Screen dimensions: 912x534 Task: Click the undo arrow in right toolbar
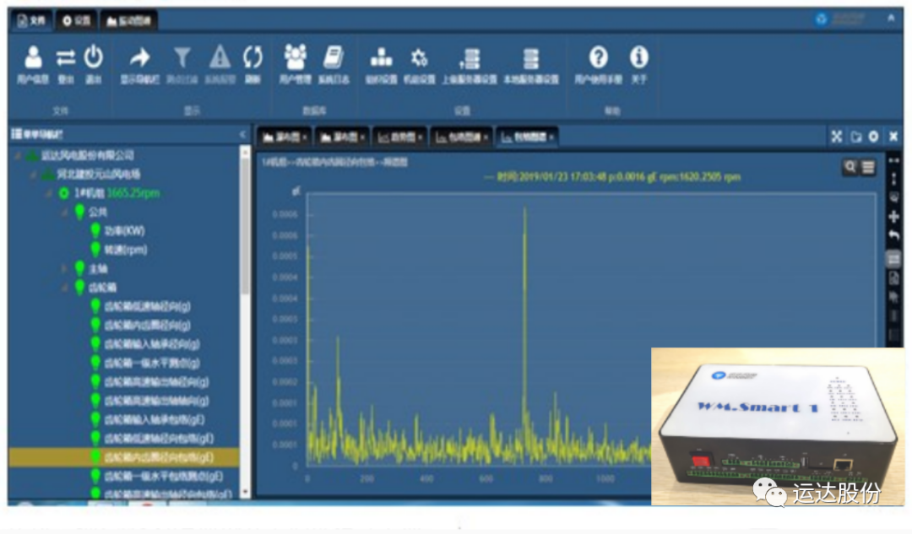[x=894, y=236]
